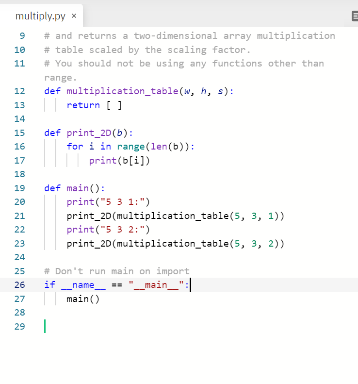The width and height of the screenshot is (358, 384).
Task: Click line number 29 in the gutter
Action: click(19, 326)
